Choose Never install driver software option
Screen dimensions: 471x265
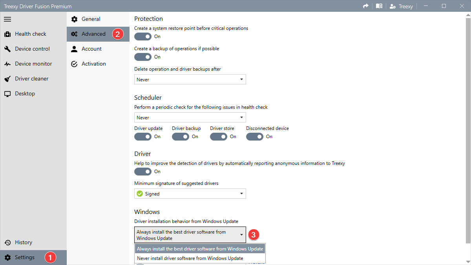(190, 258)
